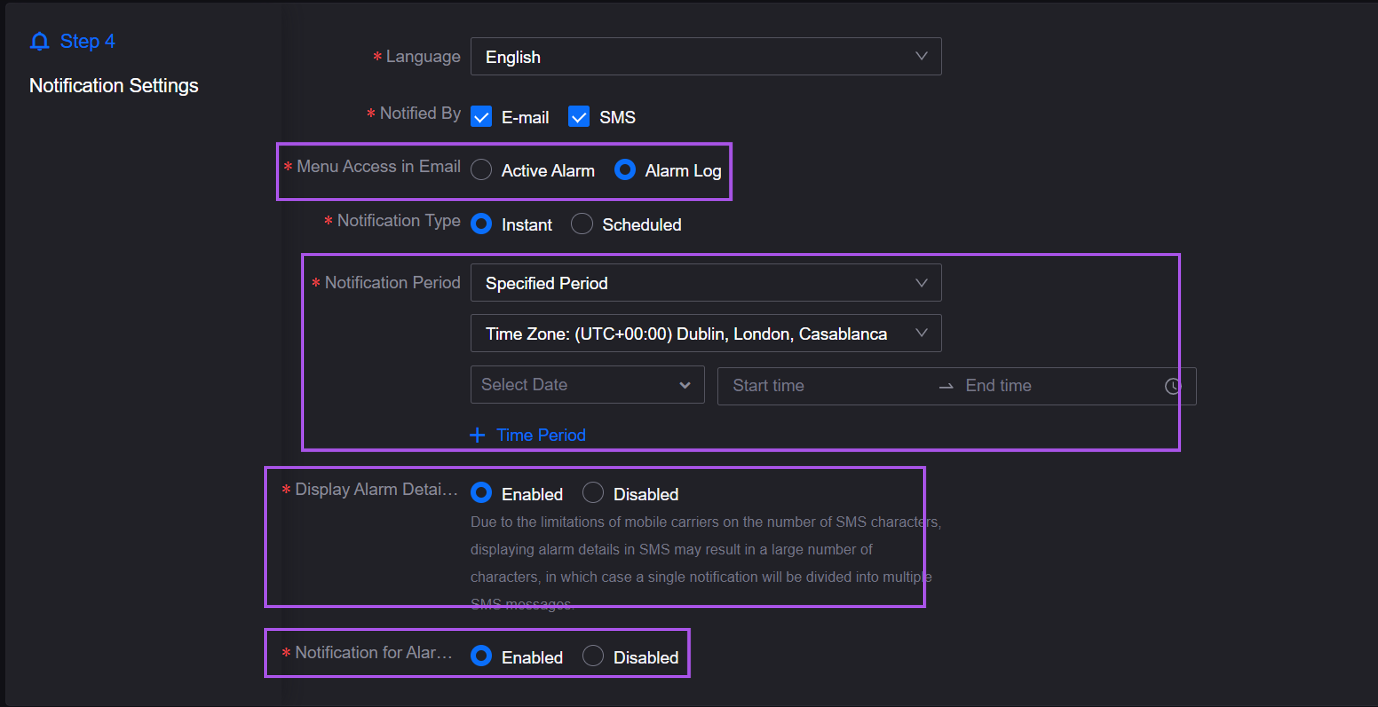
Task: Open the Language dropdown
Action: click(x=706, y=57)
